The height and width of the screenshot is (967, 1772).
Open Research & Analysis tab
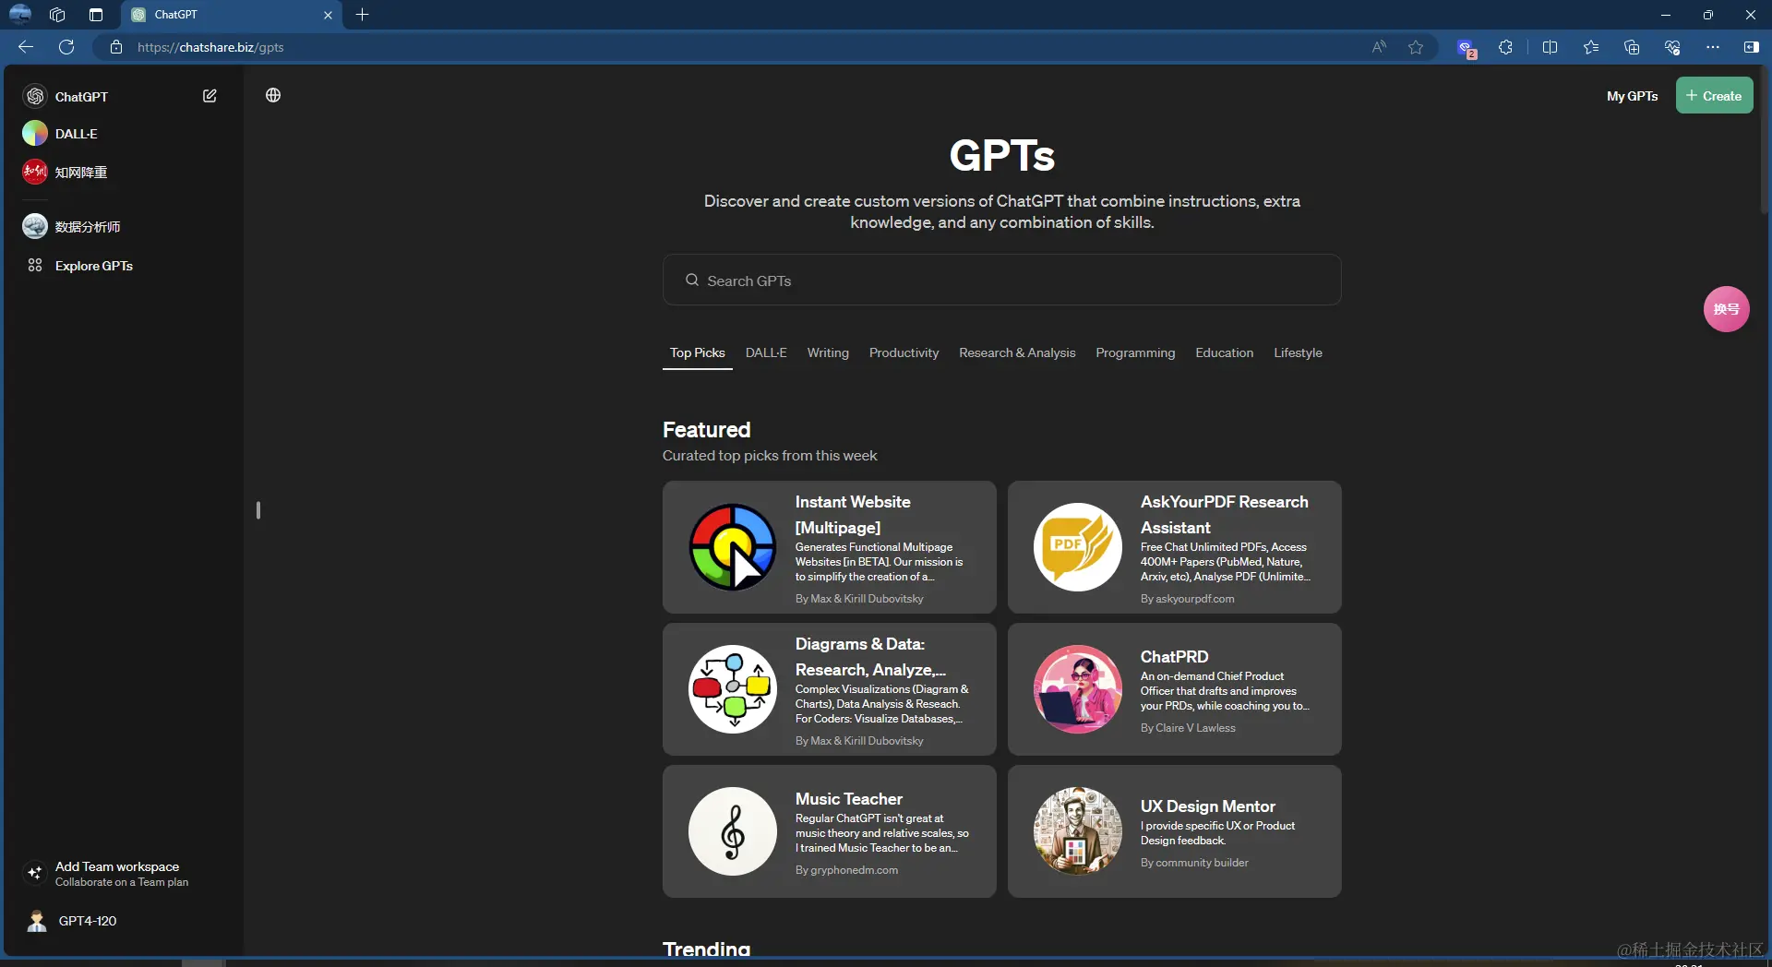[1017, 352]
